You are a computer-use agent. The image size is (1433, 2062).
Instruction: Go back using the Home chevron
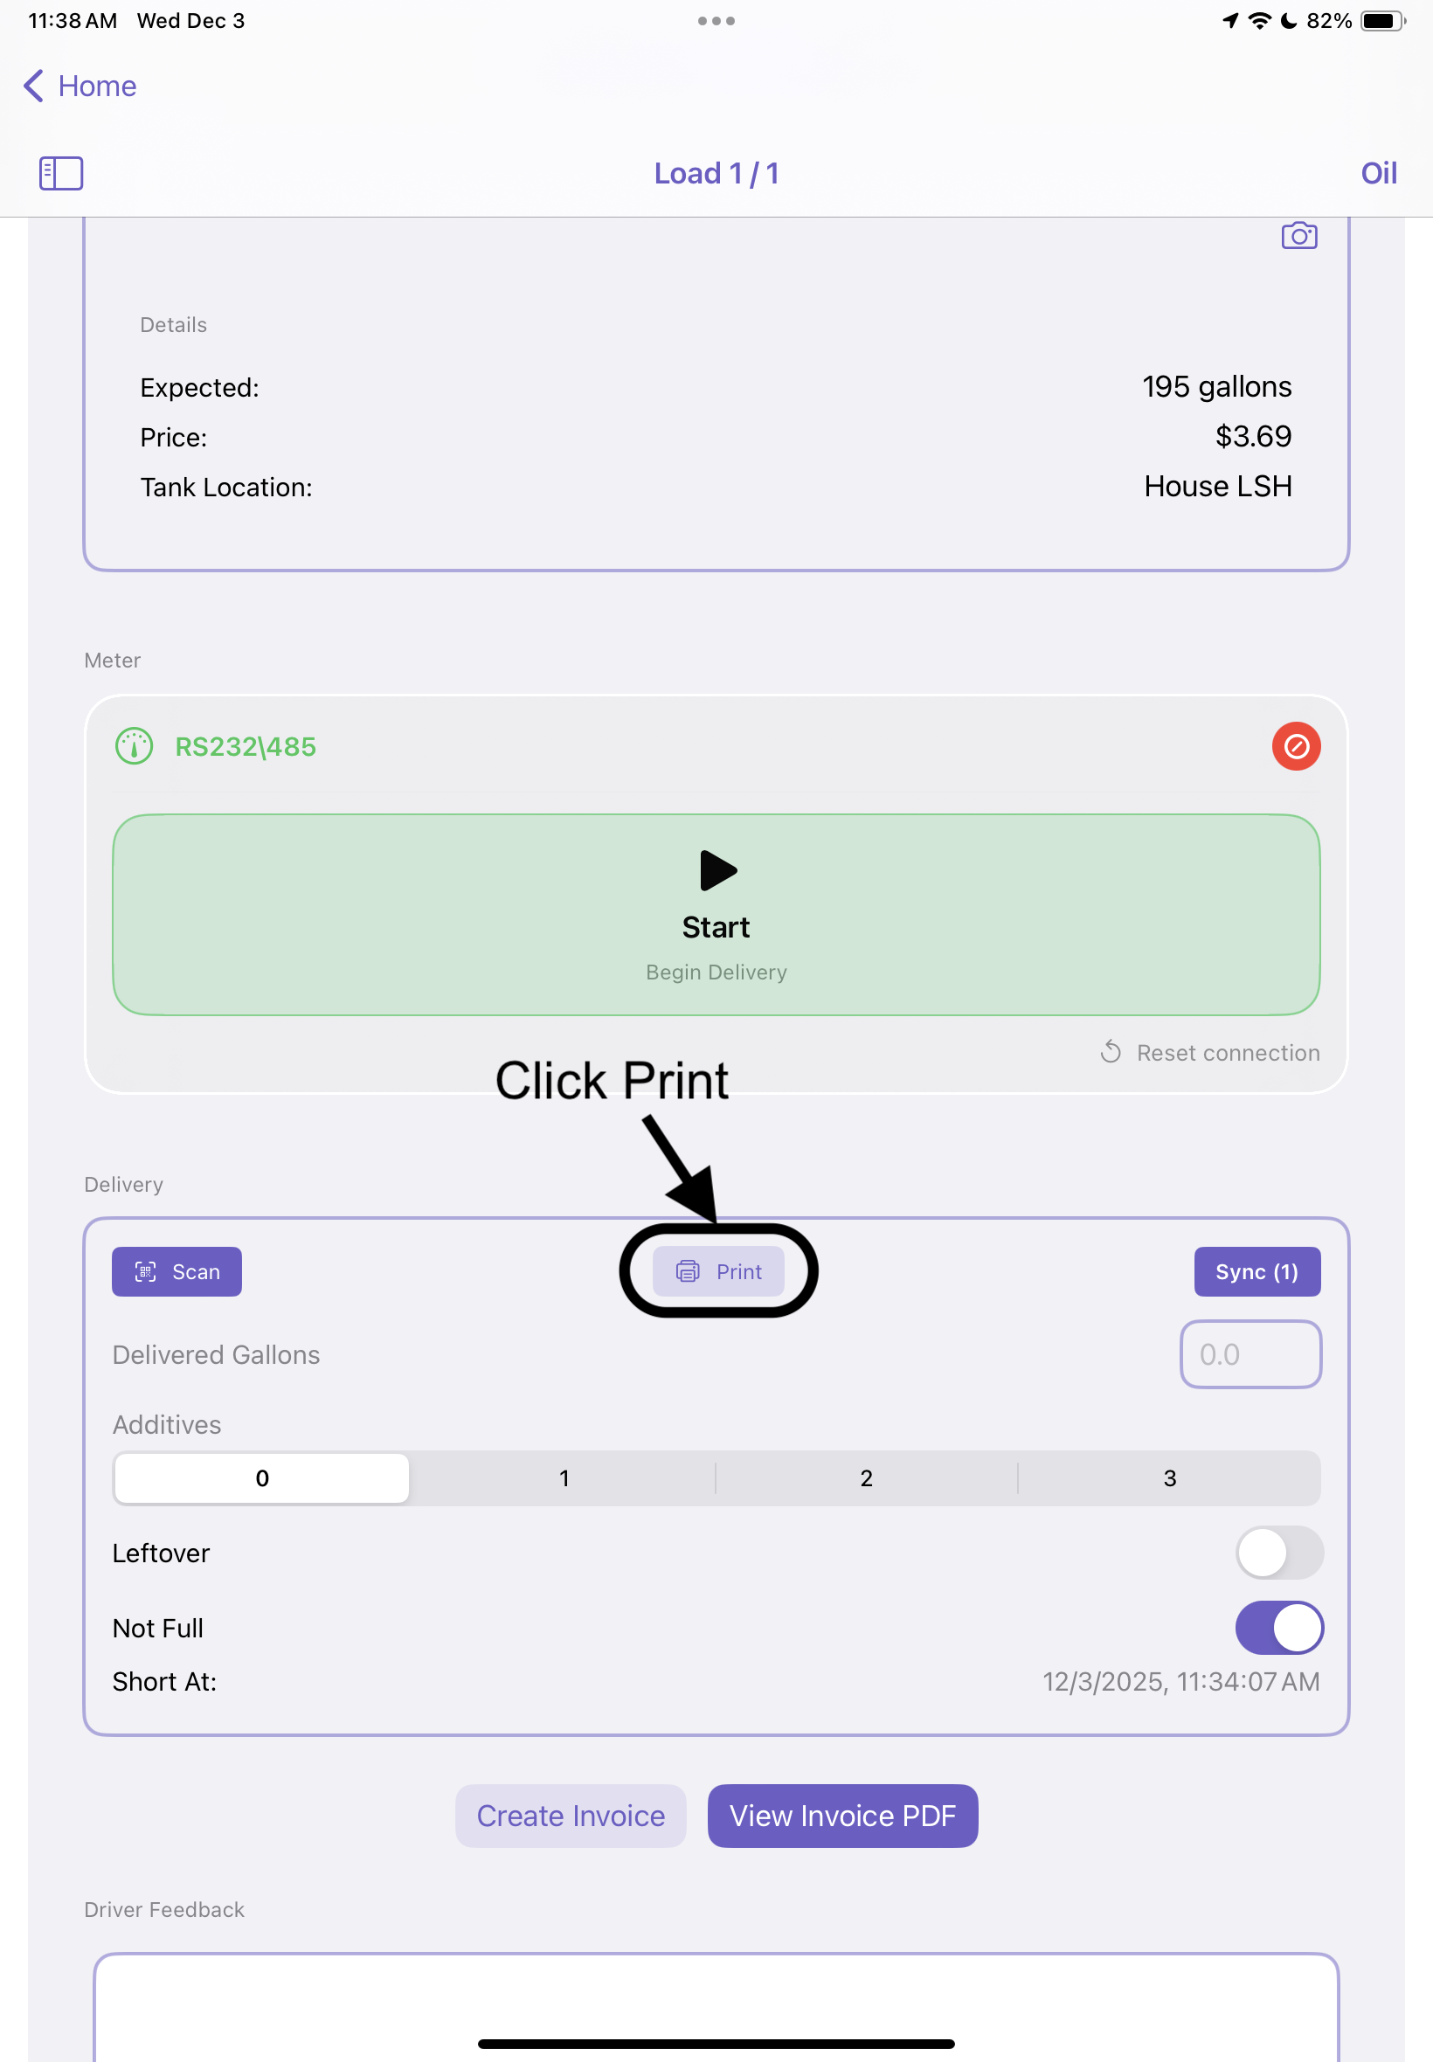(34, 86)
